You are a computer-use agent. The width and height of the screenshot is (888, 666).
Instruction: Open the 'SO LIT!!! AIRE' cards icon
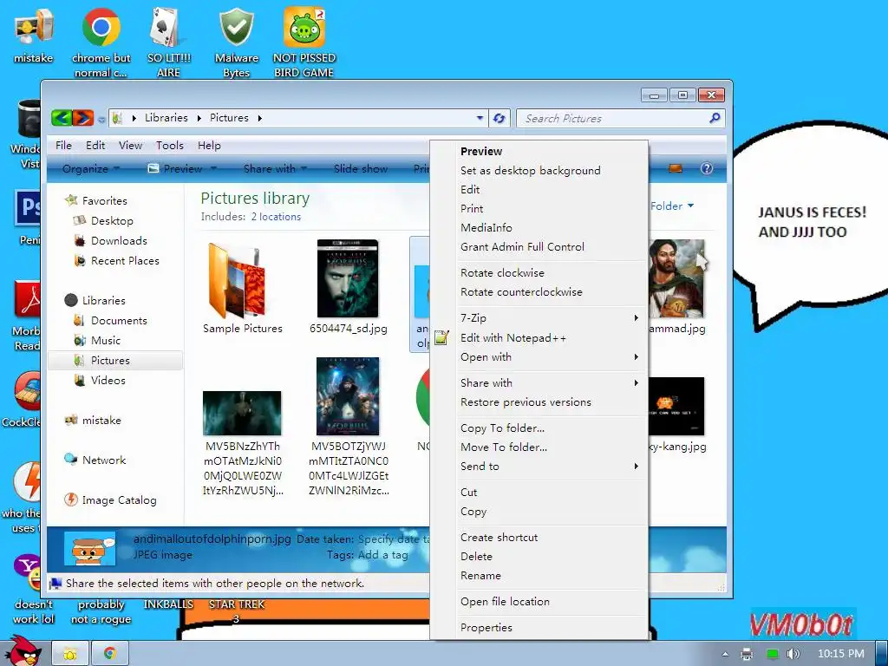(168, 42)
